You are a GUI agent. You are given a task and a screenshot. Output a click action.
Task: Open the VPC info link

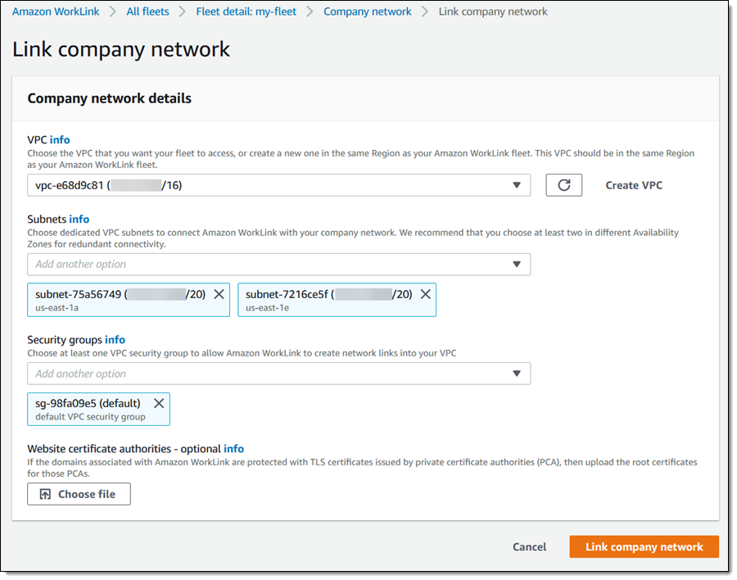pyautogui.click(x=60, y=140)
